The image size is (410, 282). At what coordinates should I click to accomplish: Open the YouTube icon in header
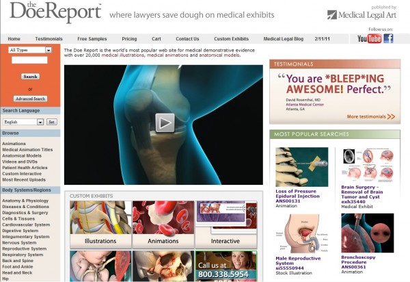(369, 39)
